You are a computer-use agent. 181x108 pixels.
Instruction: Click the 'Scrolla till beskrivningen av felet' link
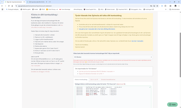pos(95,62)
